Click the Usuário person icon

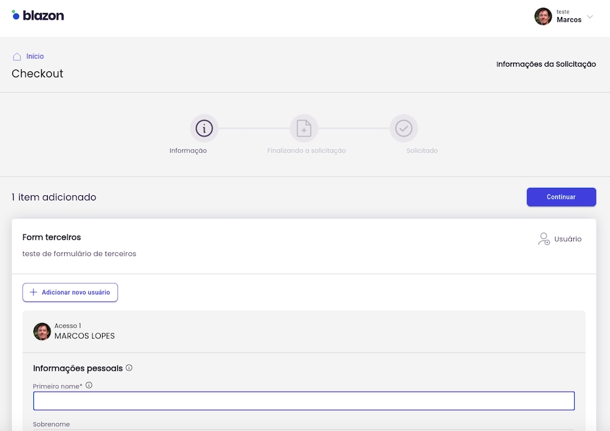544,239
